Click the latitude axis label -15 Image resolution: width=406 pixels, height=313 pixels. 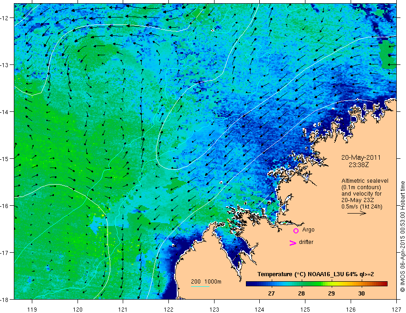[x=5, y=158]
